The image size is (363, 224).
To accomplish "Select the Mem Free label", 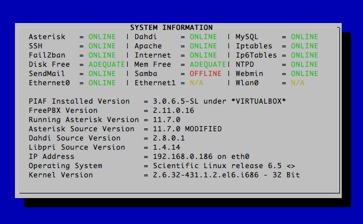I will [153, 64].
